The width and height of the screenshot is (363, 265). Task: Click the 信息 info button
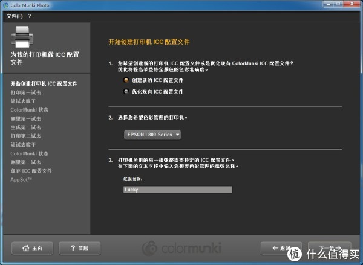point(80,248)
